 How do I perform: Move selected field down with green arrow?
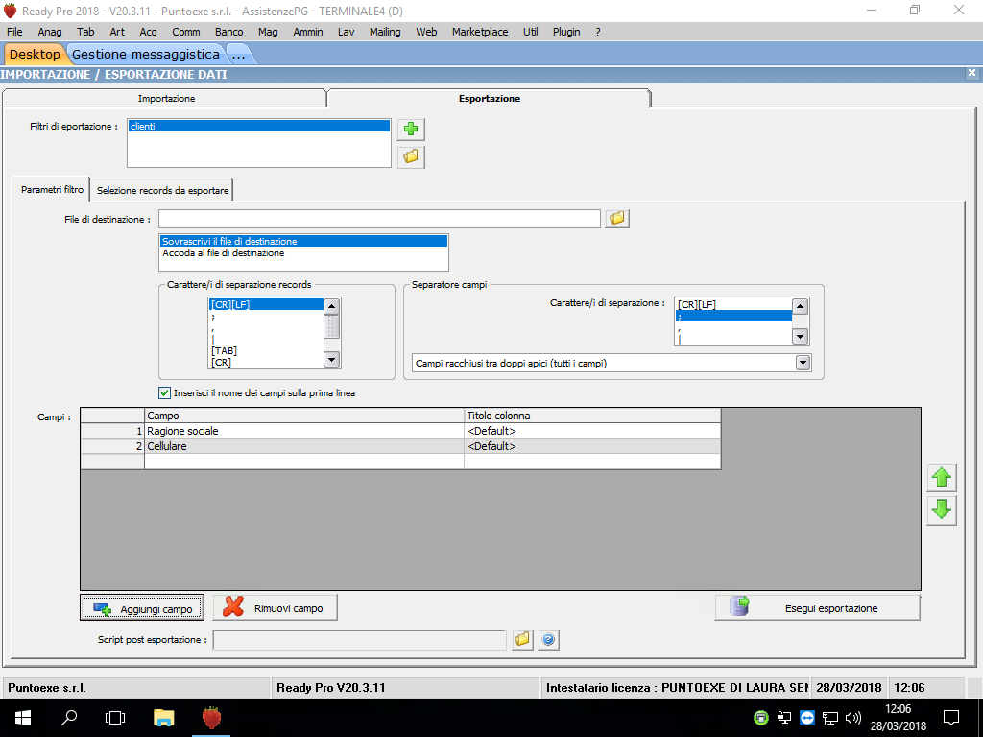pyautogui.click(x=941, y=511)
